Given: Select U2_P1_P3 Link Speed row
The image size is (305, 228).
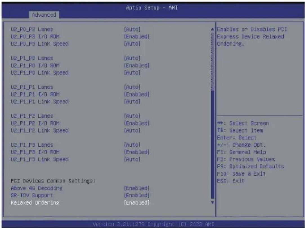Looking at the screenshot, I should point(39,159).
